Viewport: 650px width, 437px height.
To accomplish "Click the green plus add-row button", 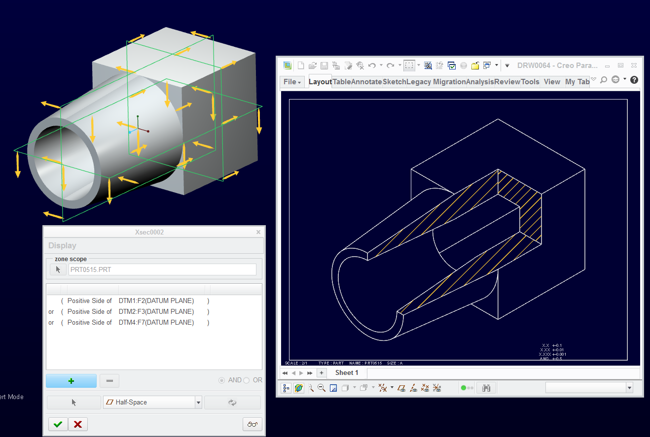I will pos(72,381).
